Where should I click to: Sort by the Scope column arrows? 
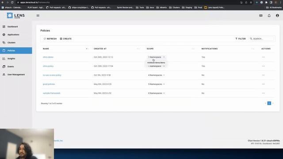coord(193,49)
